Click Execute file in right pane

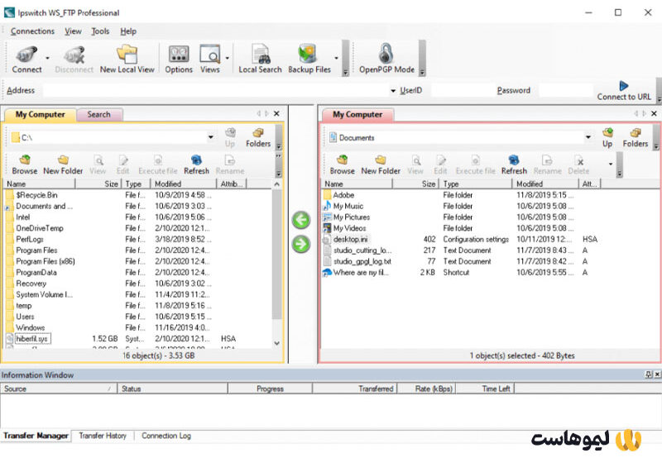(475, 165)
